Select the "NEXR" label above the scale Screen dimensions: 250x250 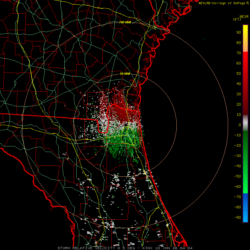244,17
